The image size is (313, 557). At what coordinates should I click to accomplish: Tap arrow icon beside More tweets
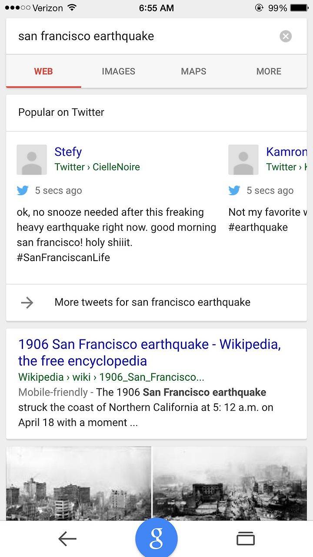27,302
